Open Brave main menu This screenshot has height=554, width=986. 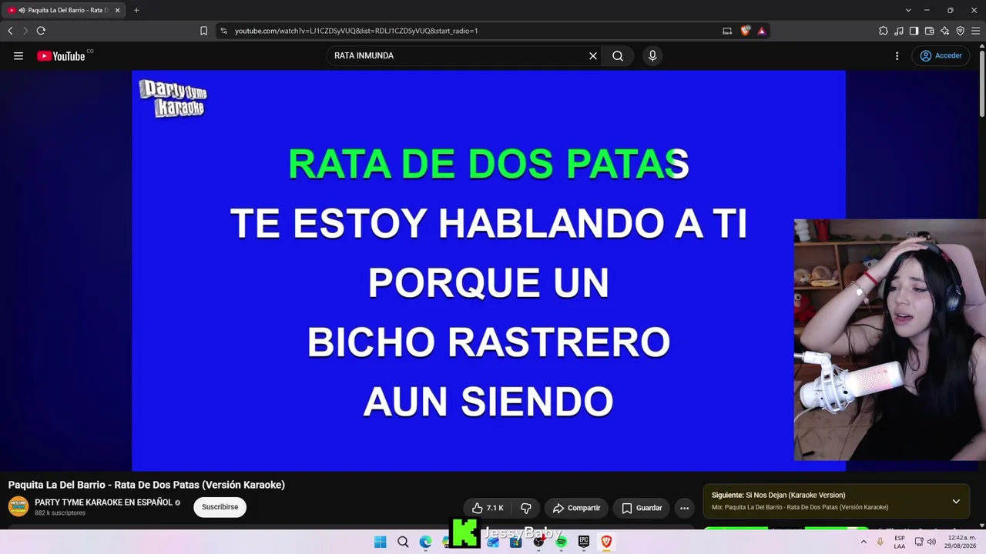coord(975,31)
